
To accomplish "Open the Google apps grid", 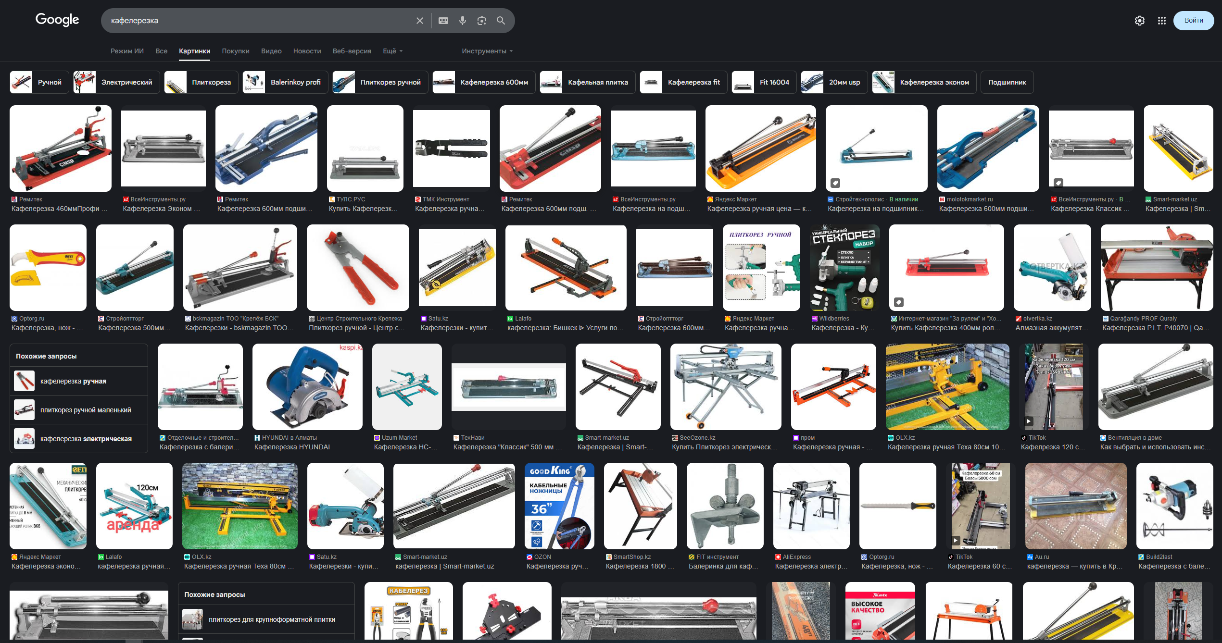I will point(1161,21).
